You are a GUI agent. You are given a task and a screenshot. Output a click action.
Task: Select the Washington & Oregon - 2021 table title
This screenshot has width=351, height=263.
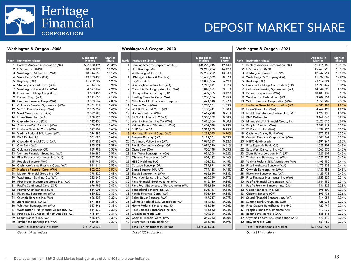coord(263,49)
